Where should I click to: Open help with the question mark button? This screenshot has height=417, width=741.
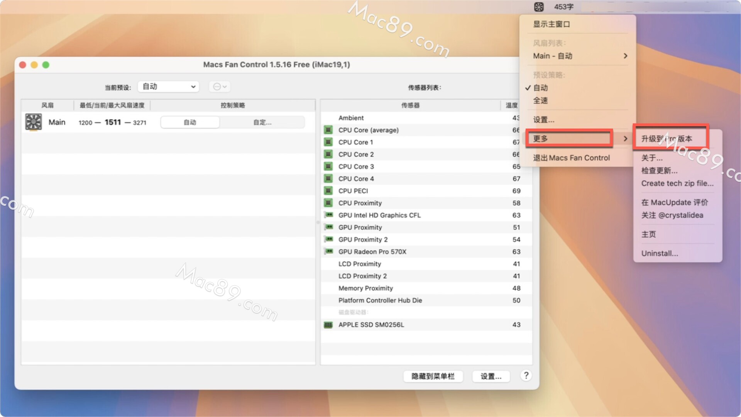[526, 376]
